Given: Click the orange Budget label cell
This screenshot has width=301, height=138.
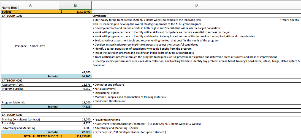Looking at the screenshot, I should [30, 12].
